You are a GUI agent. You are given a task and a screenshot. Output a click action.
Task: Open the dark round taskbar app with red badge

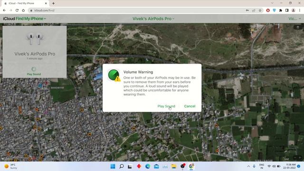182,166
